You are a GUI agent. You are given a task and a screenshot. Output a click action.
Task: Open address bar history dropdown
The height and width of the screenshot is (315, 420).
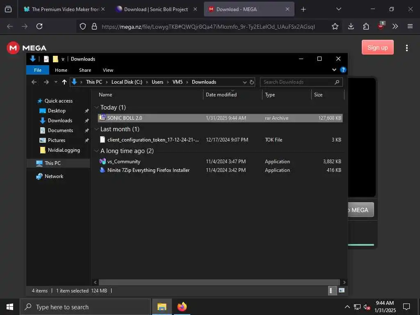pos(244,82)
